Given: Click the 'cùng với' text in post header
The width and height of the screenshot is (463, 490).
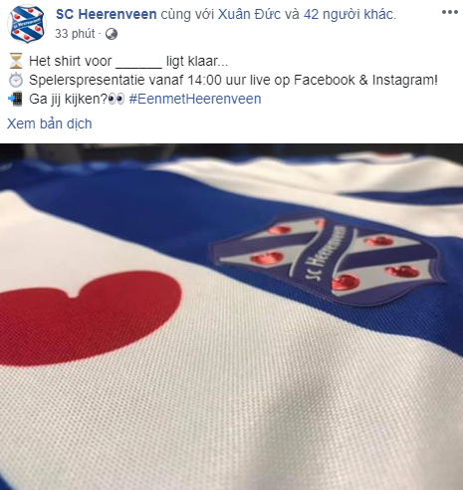Looking at the screenshot, I should 187,14.
